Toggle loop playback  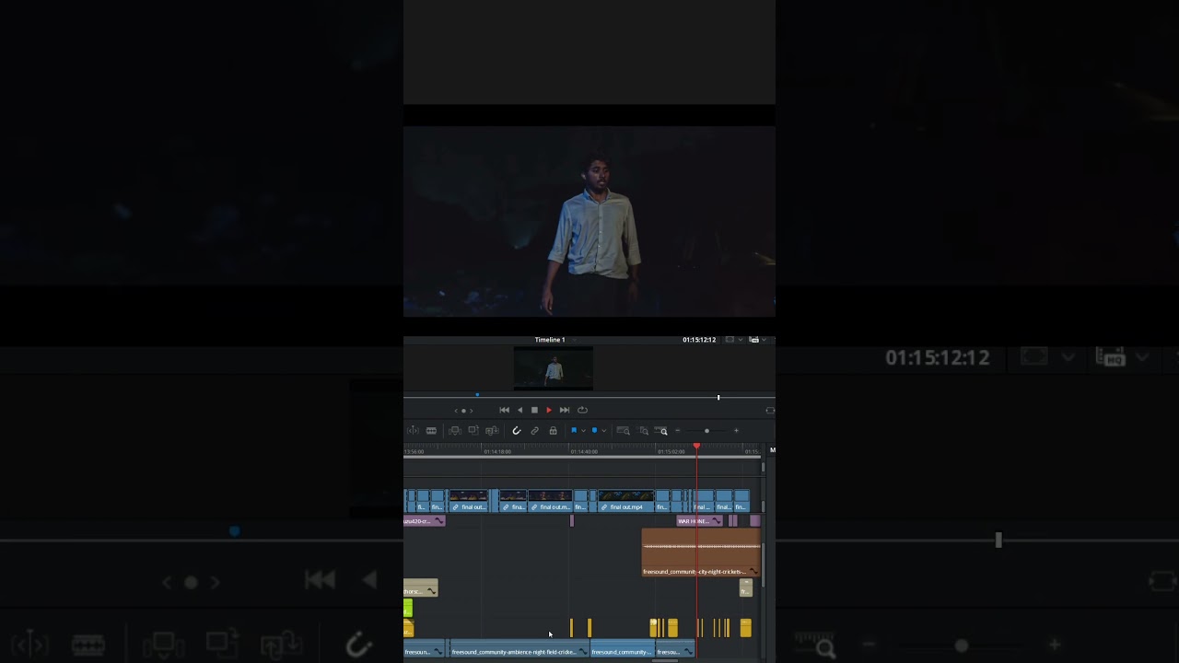582,410
